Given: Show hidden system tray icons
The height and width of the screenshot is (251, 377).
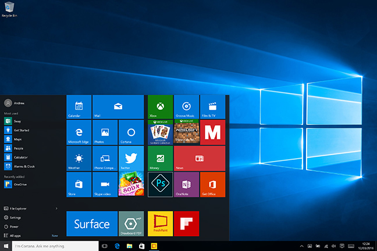Looking at the screenshot, I should tap(302, 246).
